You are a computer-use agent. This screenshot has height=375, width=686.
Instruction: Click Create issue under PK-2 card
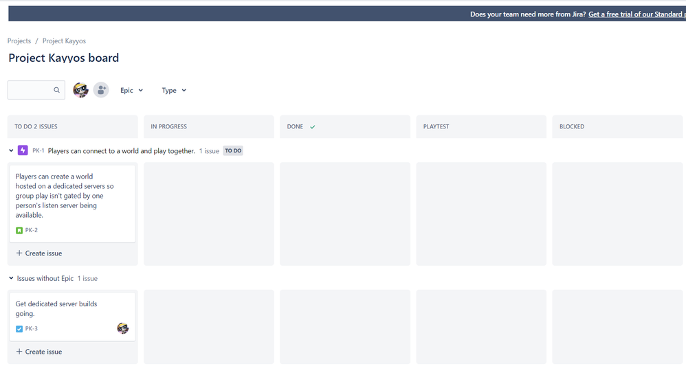39,253
